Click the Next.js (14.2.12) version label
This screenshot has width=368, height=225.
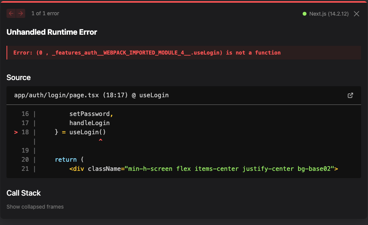coord(329,14)
